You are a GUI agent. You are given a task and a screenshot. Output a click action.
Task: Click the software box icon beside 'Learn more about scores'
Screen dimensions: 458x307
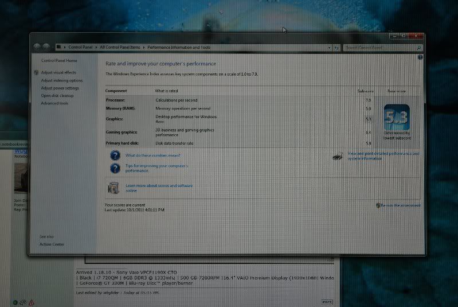pyautogui.click(x=113, y=188)
